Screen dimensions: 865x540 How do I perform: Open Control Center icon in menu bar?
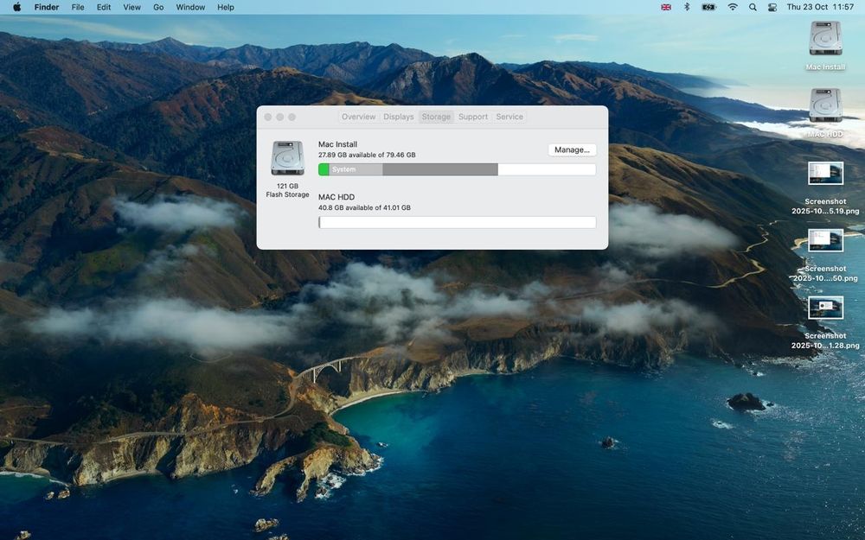click(772, 7)
